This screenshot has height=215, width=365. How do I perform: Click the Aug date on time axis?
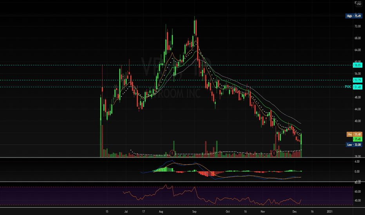point(161,211)
